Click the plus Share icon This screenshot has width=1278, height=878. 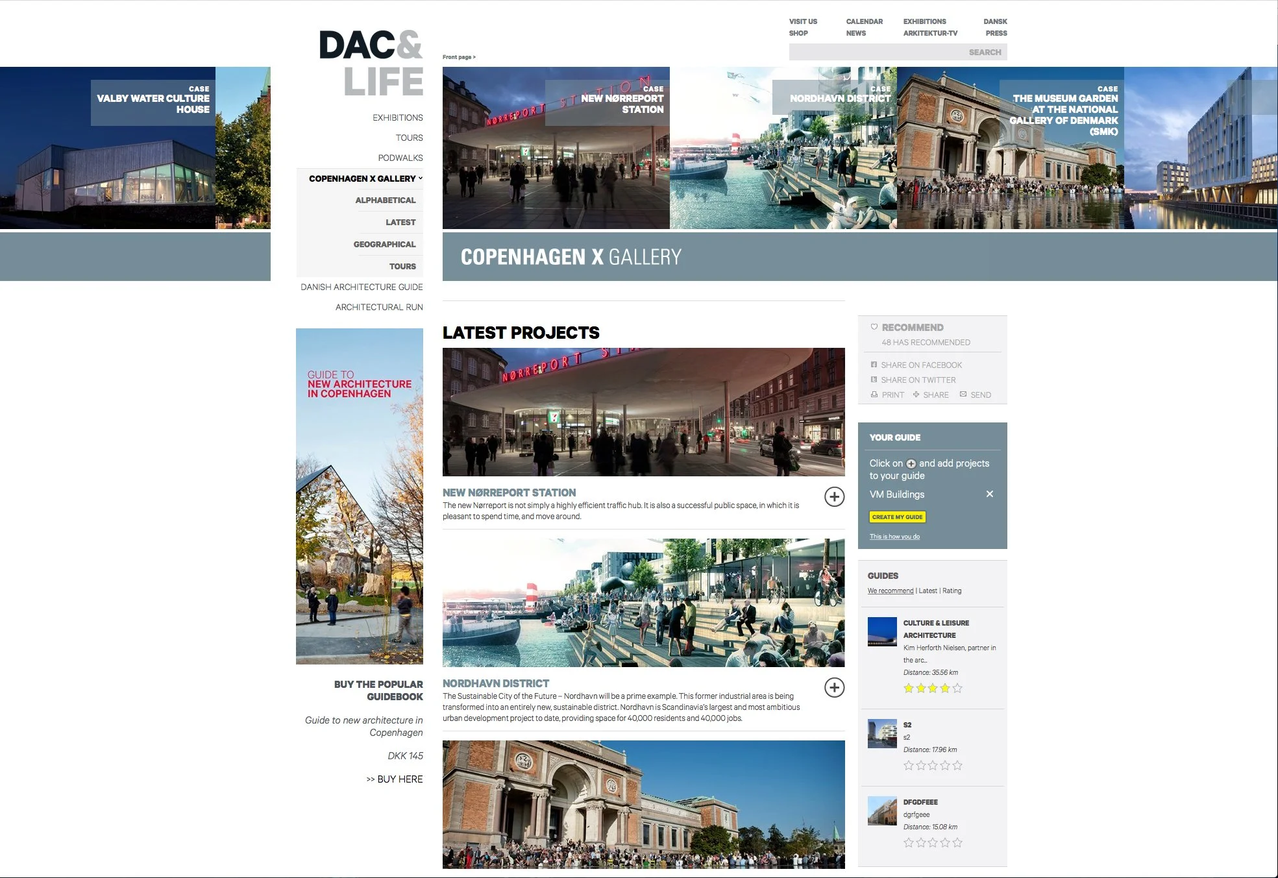pyautogui.click(x=916, y=395)
